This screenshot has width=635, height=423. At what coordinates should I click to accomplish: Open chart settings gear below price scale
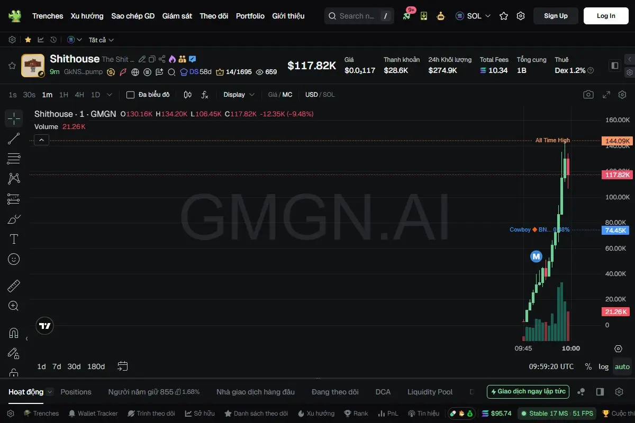[x=618, y=348]
